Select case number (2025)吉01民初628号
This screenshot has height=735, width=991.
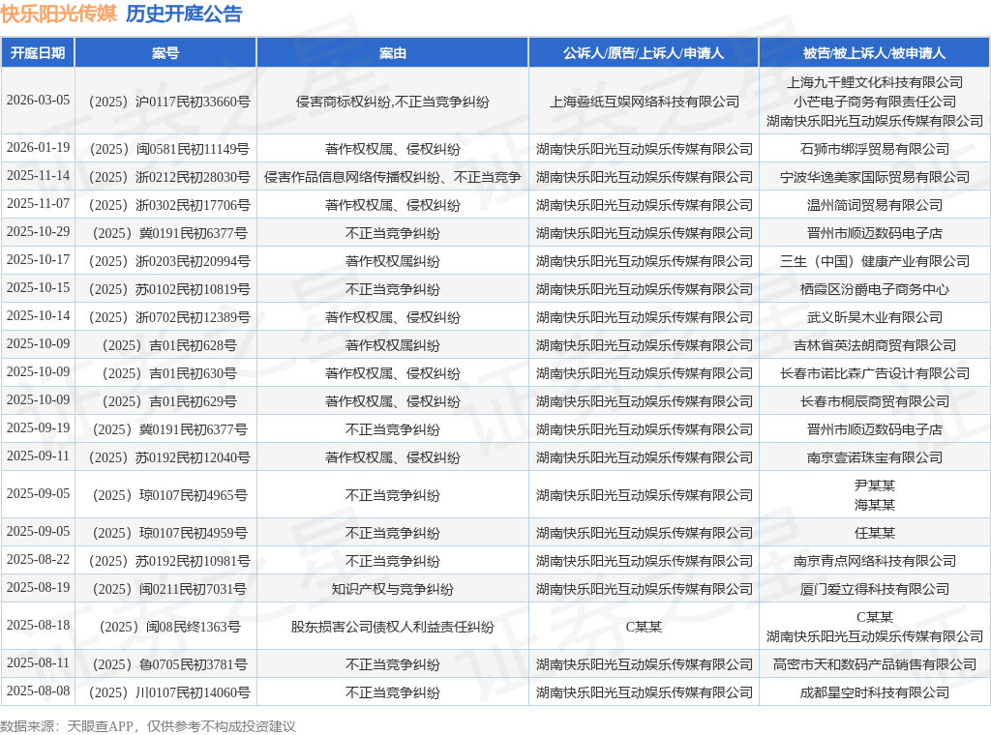click(x=166, y=345)
